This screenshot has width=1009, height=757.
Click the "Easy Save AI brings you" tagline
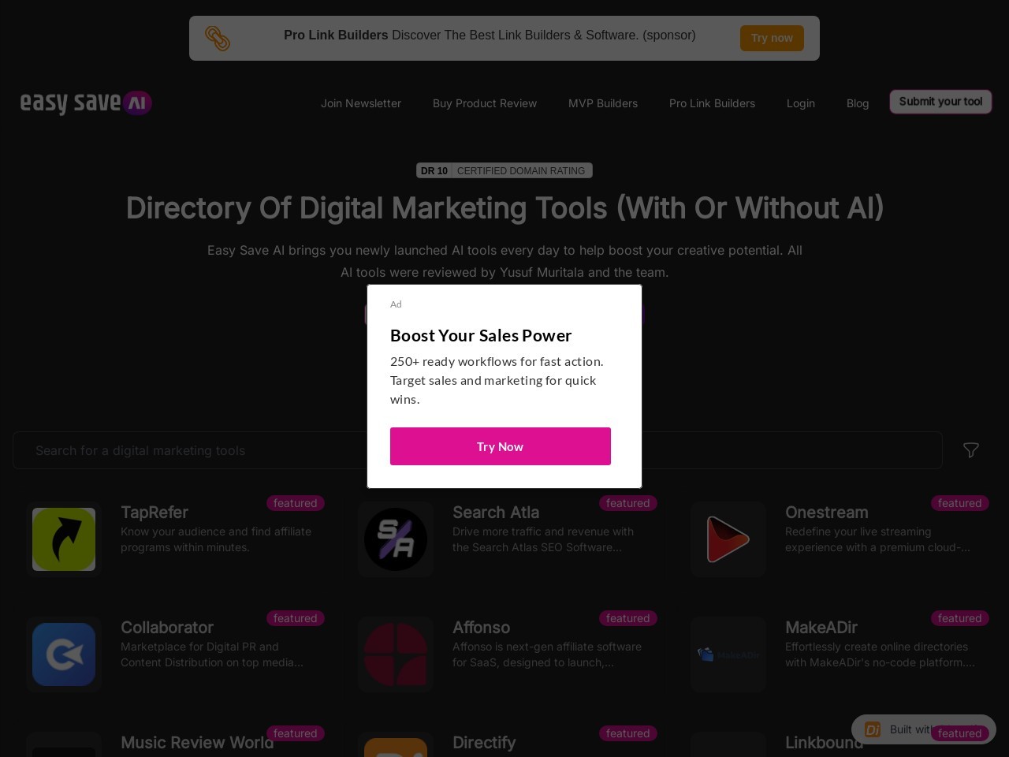point(504,261)
